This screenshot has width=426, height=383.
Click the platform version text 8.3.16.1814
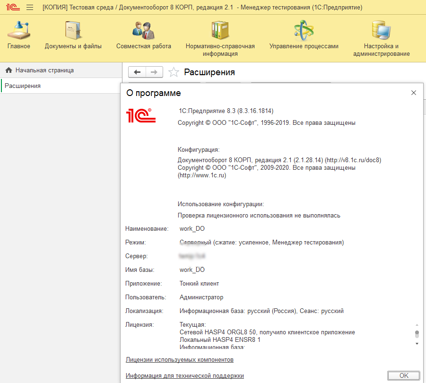click(x=226, y=111)
